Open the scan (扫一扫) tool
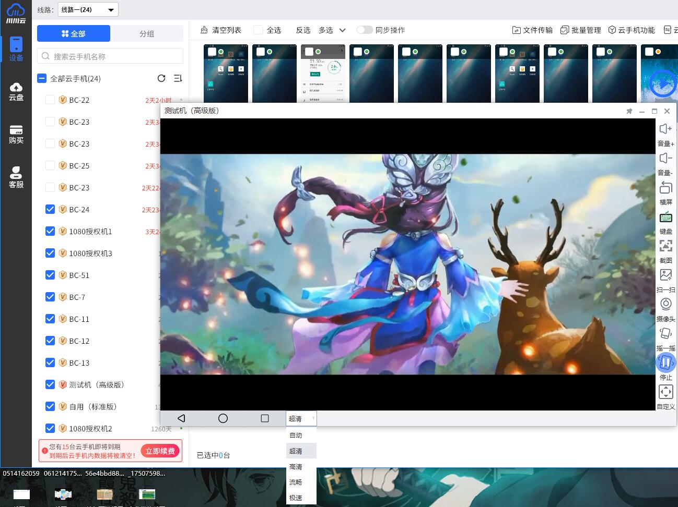The image size is (678, 507). [x=665, y=275]
